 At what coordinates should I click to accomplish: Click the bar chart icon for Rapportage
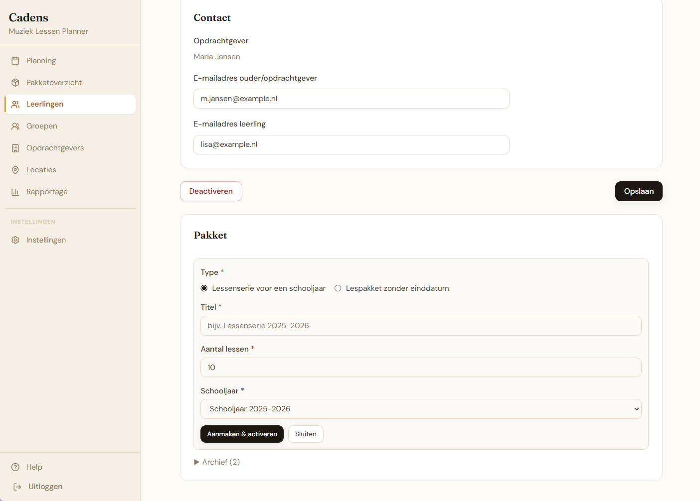coord(15,192)
